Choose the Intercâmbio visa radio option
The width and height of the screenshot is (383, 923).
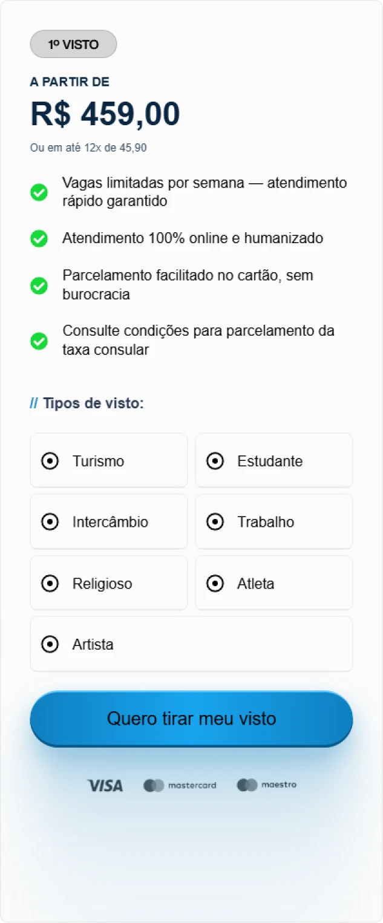(x=50, y=522)
